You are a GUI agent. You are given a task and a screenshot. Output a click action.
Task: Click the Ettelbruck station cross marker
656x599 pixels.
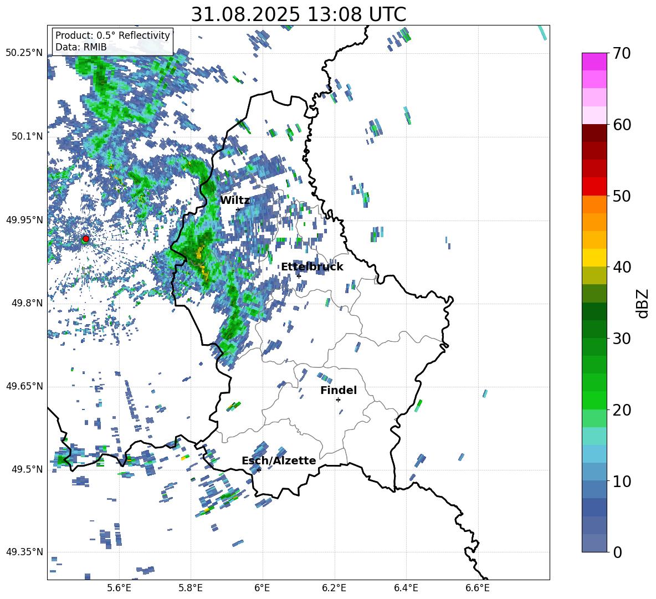[x=299, y=276]
